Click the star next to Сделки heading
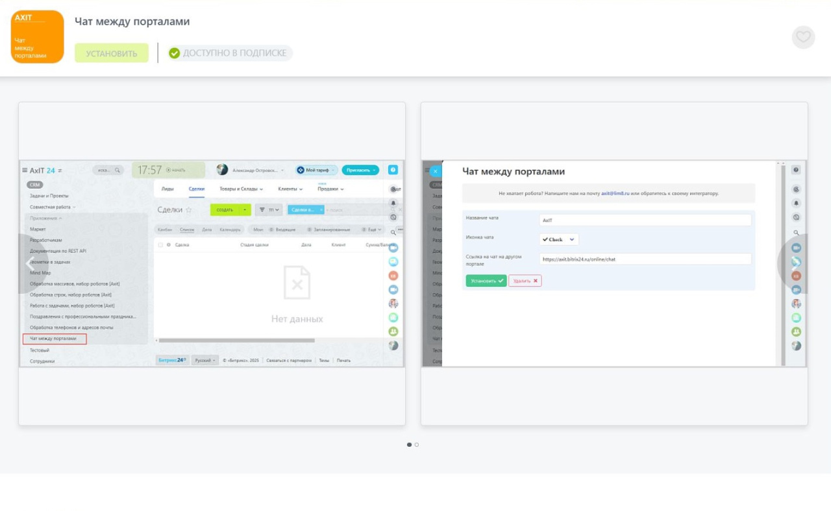This screenshot has width=831, height=511. (189, 210)
